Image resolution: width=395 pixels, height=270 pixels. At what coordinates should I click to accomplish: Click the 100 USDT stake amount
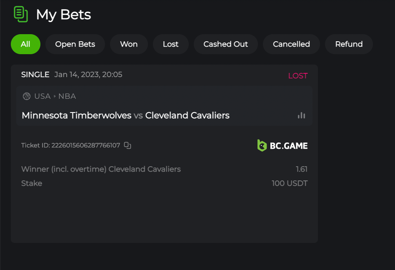click(x=290, y=183)
